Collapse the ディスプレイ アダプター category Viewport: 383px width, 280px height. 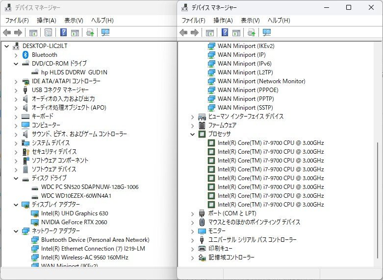[16, 205]
